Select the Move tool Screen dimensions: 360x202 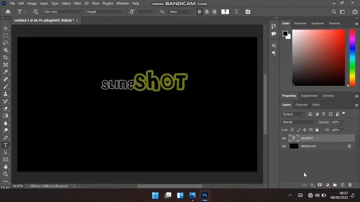(x=6, y=28)
